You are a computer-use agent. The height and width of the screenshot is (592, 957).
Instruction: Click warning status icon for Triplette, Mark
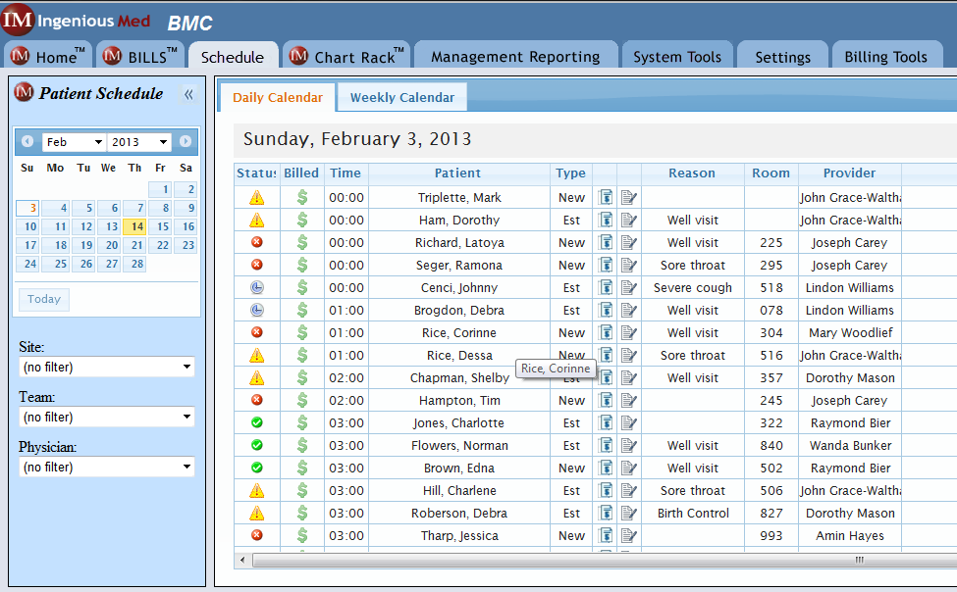click(x=257, y=198)
